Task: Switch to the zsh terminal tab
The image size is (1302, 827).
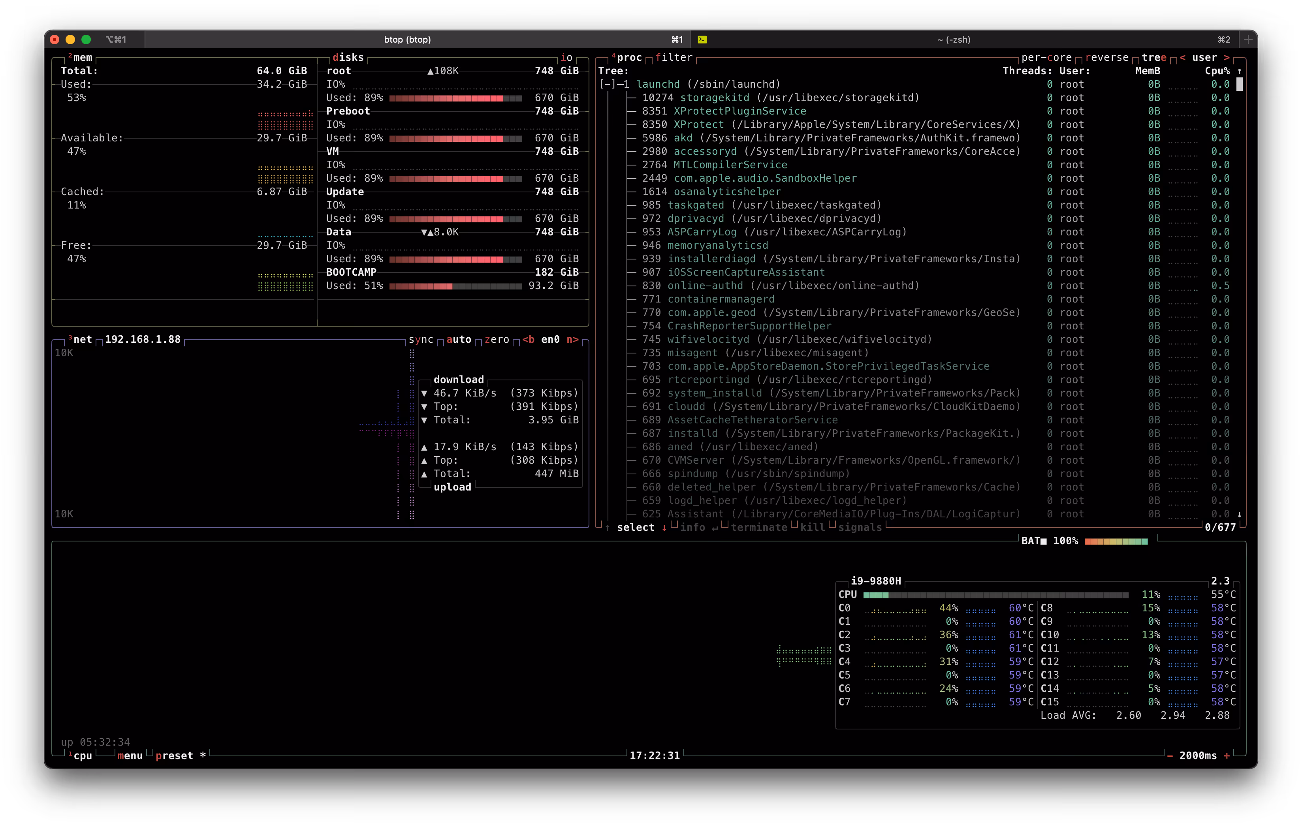Action: (x=954, y=39)
